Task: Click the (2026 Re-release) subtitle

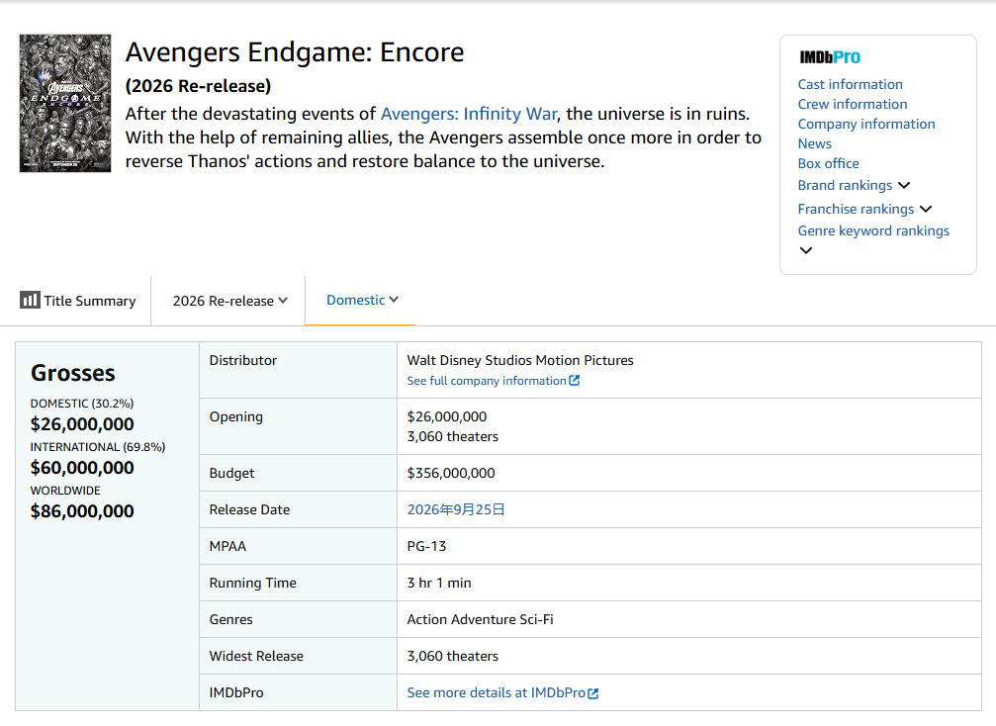Action: (198, 86)
